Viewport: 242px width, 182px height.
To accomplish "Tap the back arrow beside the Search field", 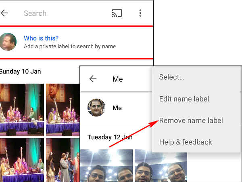I will [4, 13].
